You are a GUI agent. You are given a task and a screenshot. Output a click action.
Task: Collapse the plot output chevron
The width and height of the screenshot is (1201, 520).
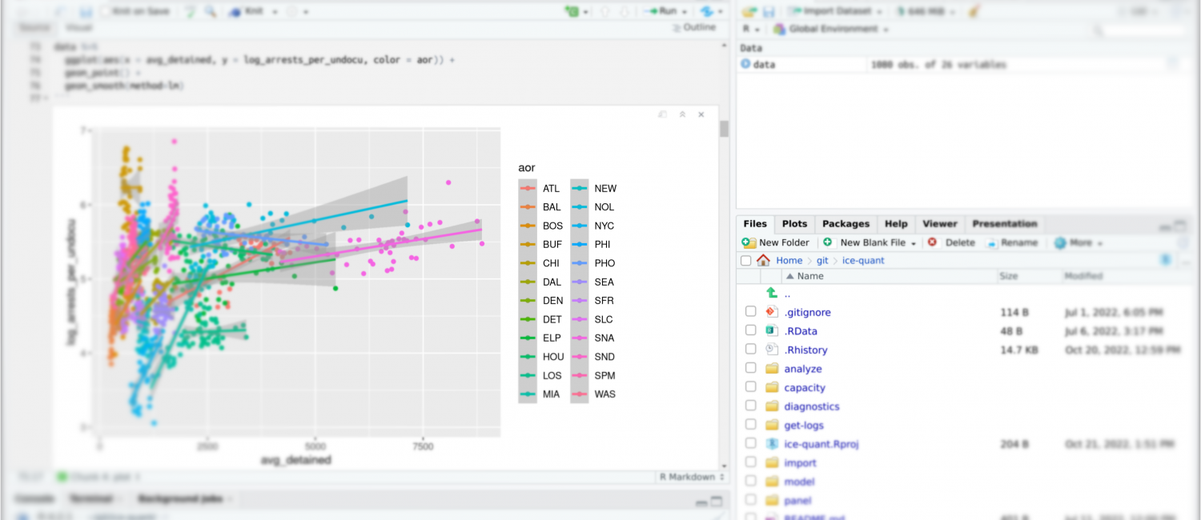pyautogui.click(x=682, y=114)
